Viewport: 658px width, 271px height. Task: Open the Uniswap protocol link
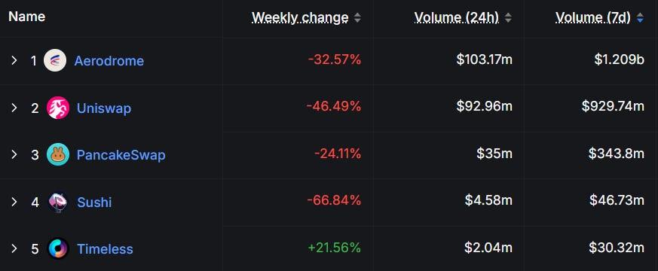tap(104, 108)
